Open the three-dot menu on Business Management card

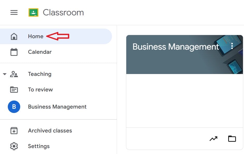tap(232, 46)
